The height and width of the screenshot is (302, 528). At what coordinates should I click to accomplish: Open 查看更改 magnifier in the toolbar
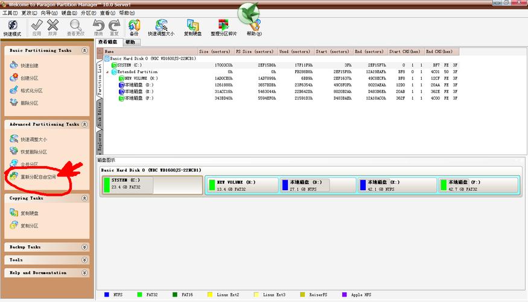click(75, 28)
